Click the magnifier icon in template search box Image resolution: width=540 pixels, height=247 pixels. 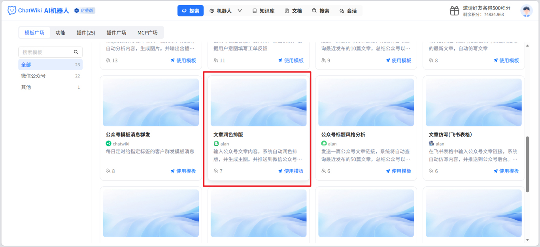[77, 52]
